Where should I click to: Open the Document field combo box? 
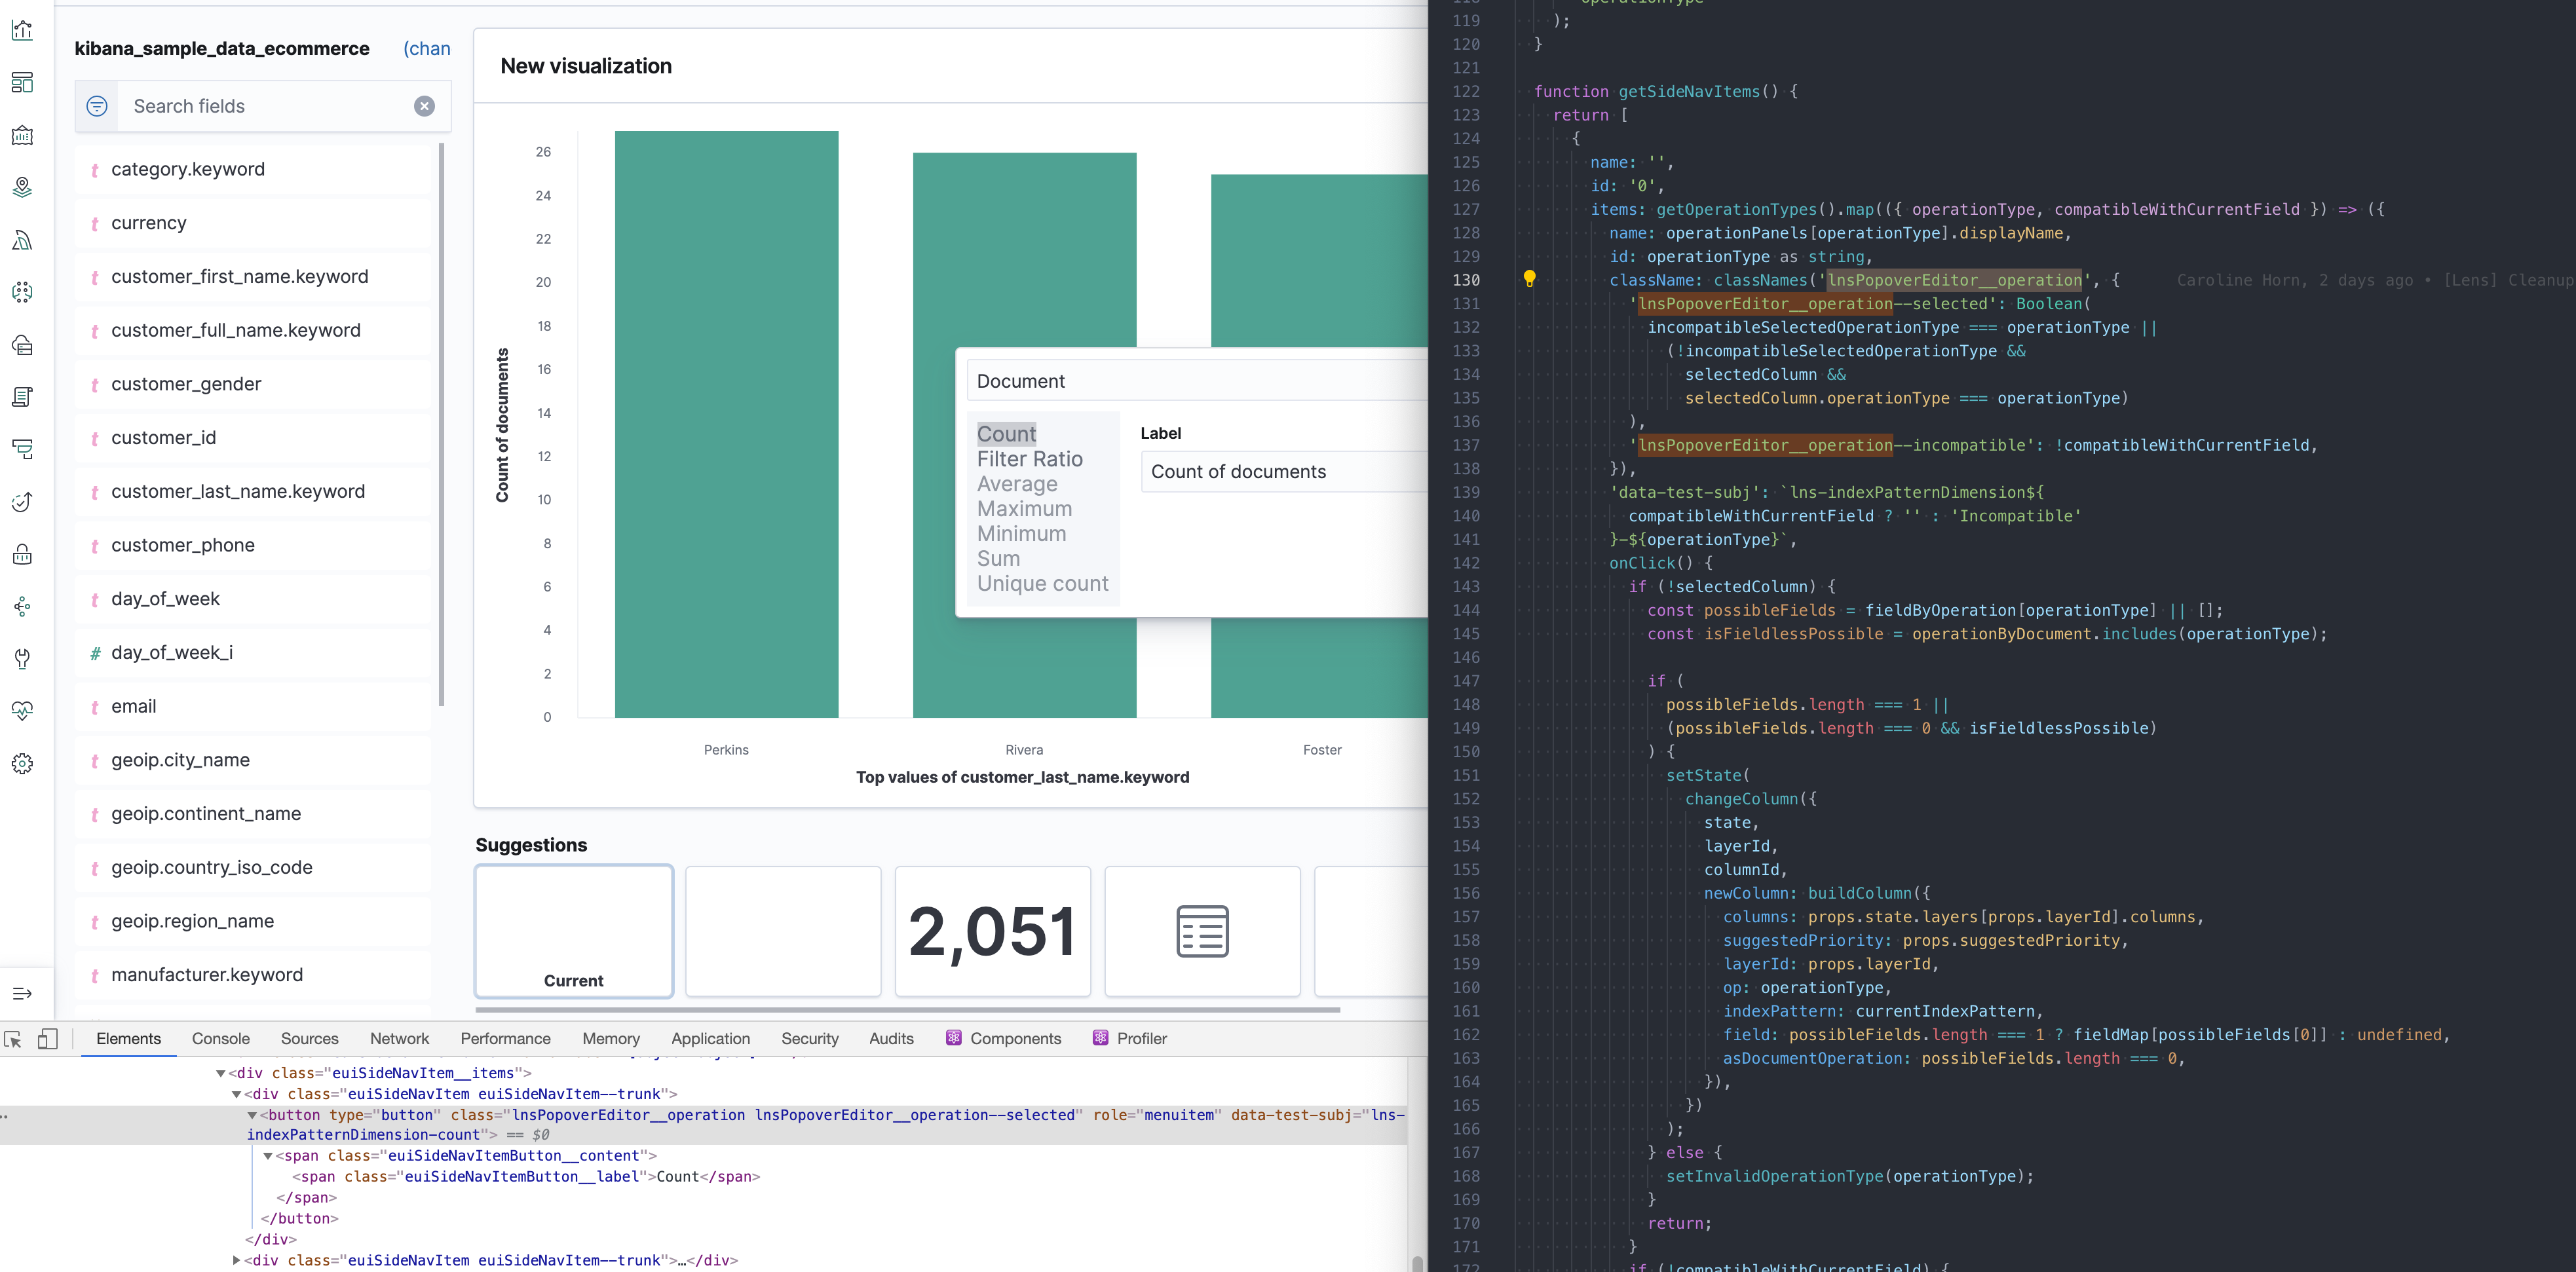pyautogui.click(x=1197, y=381)
